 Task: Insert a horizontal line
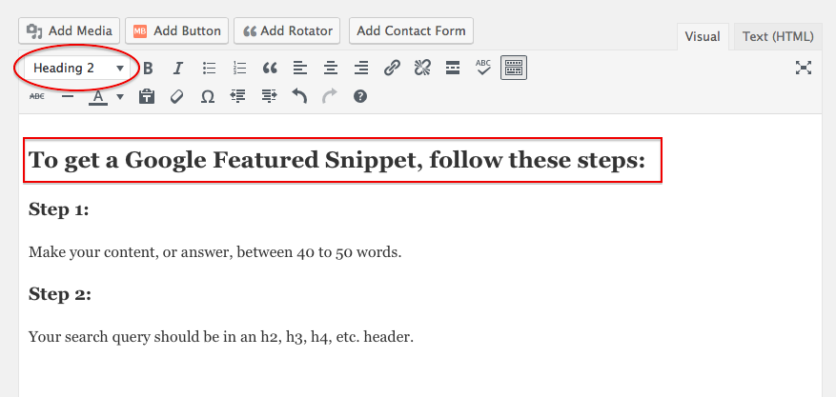click(x=68, y=96)
